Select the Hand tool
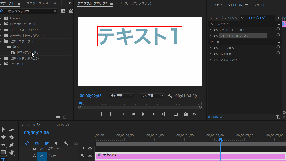Screen dimensions: 286x161 click(12, 152)
